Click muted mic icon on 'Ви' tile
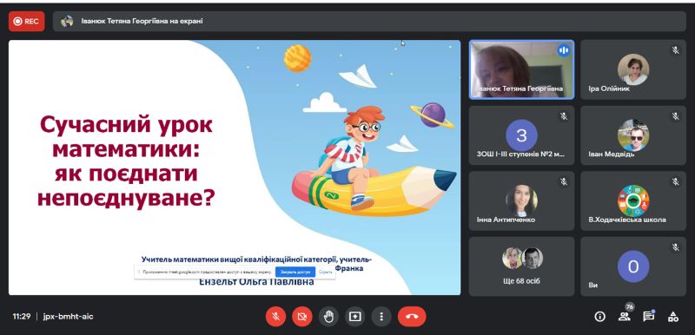The image size is (695, 335). pos(675,247)
